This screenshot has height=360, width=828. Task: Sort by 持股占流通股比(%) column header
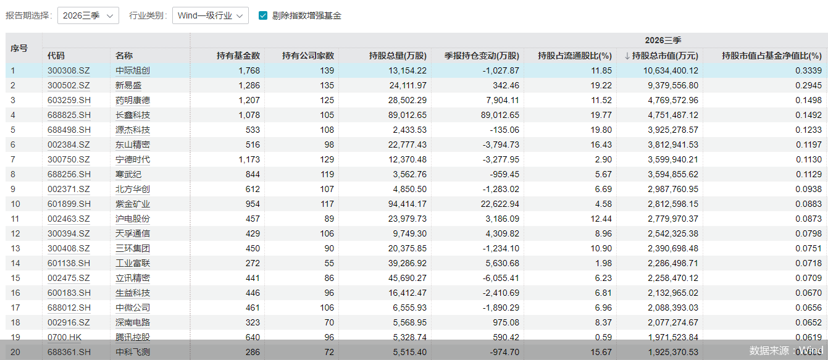coord(575,56)
